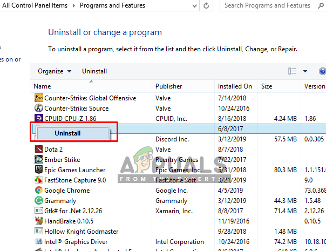Image resolution: width=326 pixels, height=251 pixels.
Task: Click the Programs and Features breadcrumb
Action: point(112,5)
